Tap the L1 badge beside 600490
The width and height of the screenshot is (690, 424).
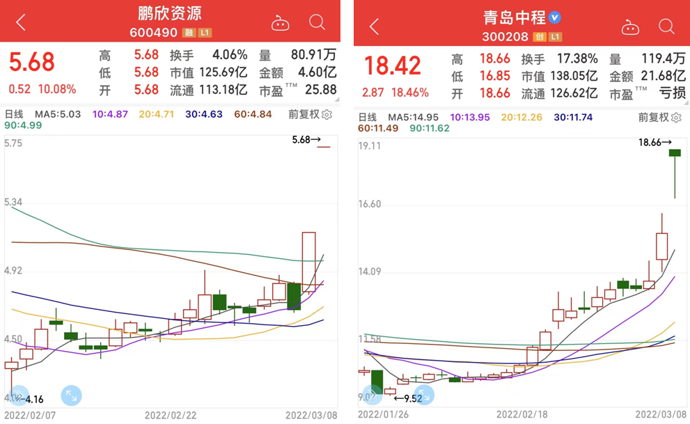[x=205, y=33]
